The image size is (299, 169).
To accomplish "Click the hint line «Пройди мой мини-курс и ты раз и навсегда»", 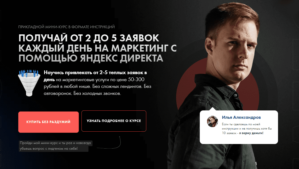I will 55,143.
